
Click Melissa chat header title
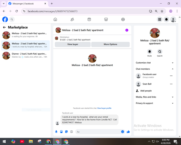pyautogui.click(x=83, y=30)
